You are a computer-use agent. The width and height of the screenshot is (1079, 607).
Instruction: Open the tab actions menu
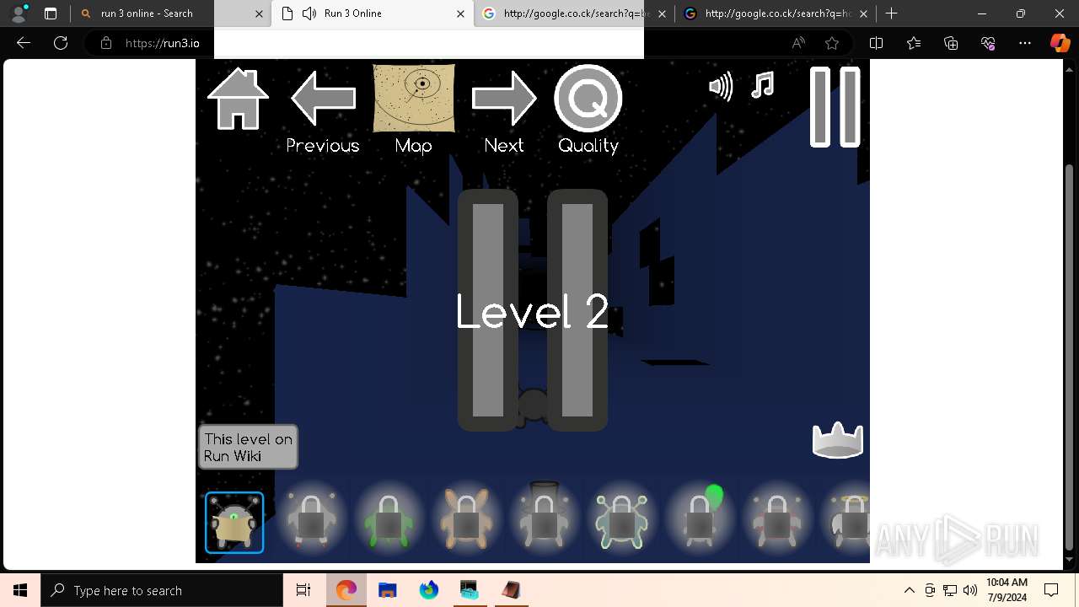(x=51, y=13)
